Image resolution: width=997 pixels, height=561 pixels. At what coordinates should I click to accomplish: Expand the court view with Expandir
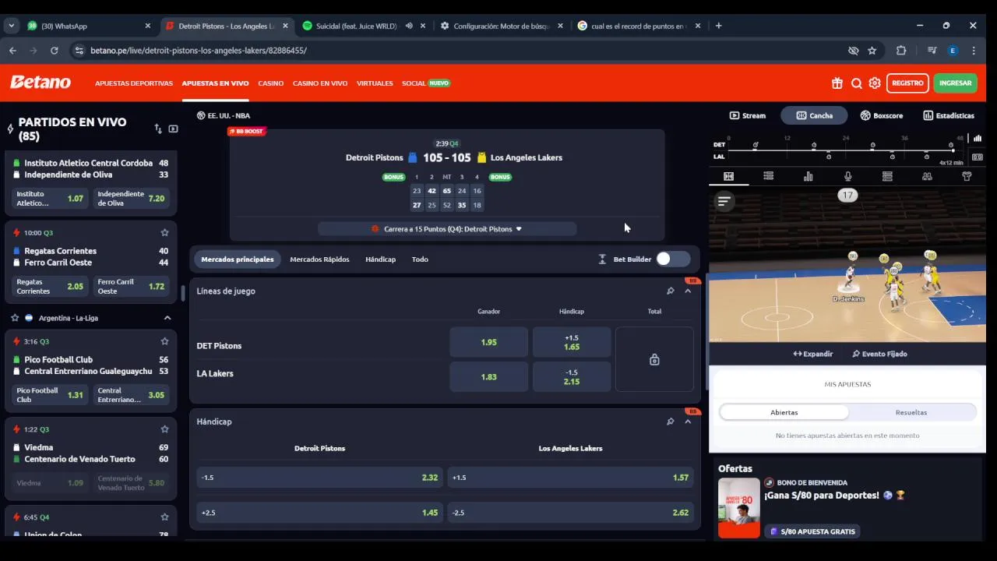(813, 354)
